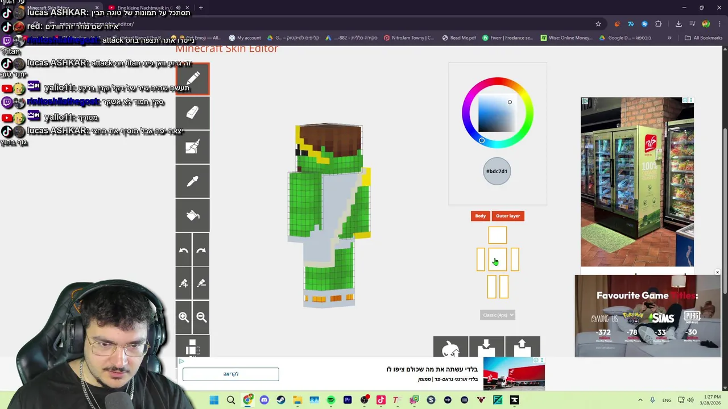This screenshot has width=728, height=409.
Task: Open a new browser tab
Action: point(201,8)
